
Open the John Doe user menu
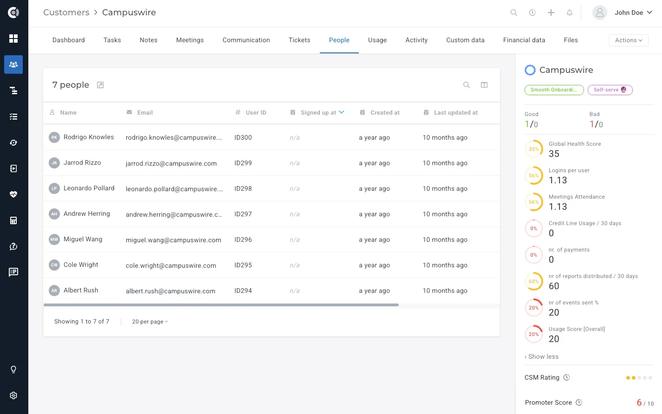tap(623, 13)
